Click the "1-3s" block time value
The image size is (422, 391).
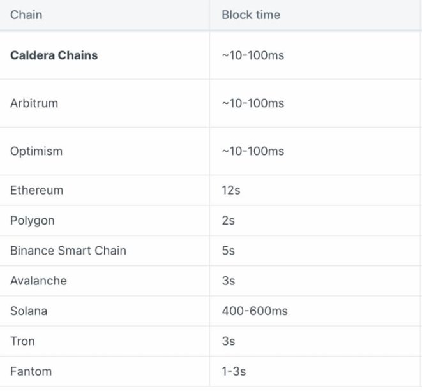click(x=234, y=371)
